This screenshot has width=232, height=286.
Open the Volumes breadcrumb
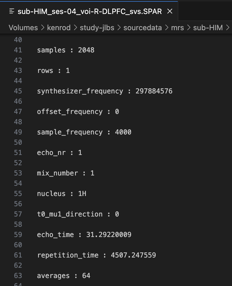point(23,28)
